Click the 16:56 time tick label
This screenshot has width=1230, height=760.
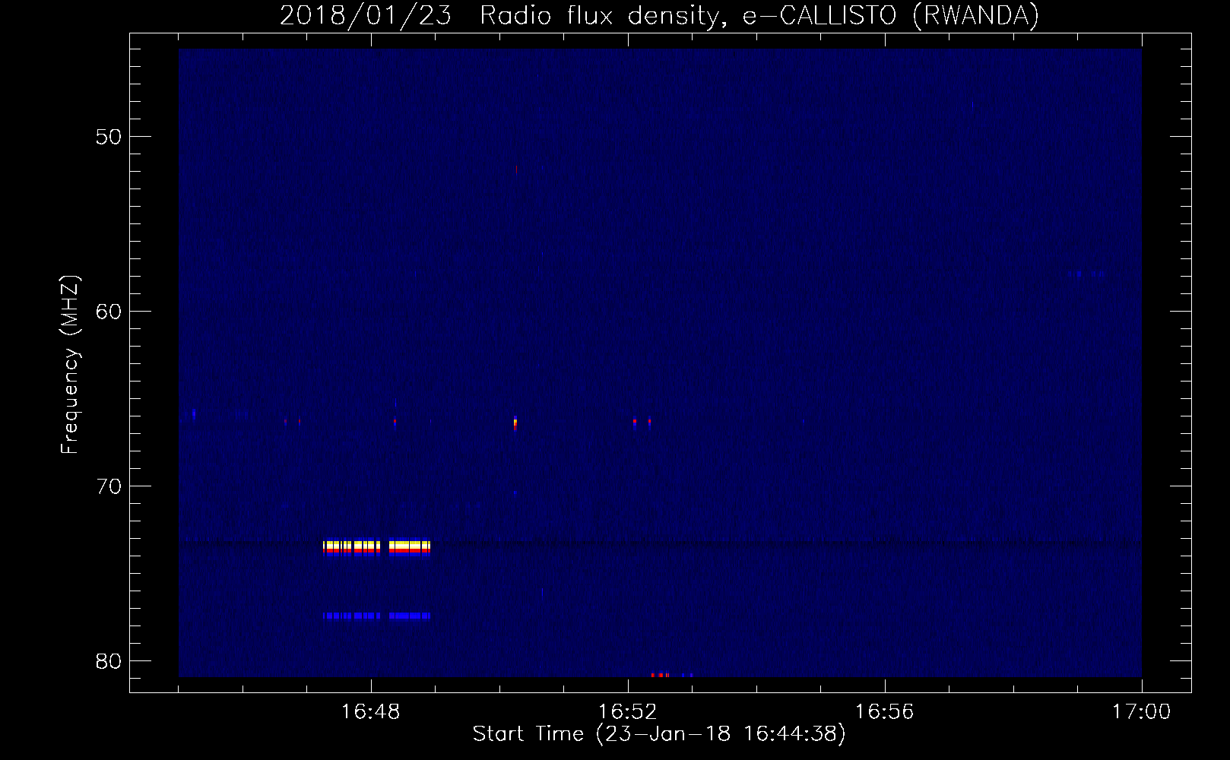click(885, 712)
